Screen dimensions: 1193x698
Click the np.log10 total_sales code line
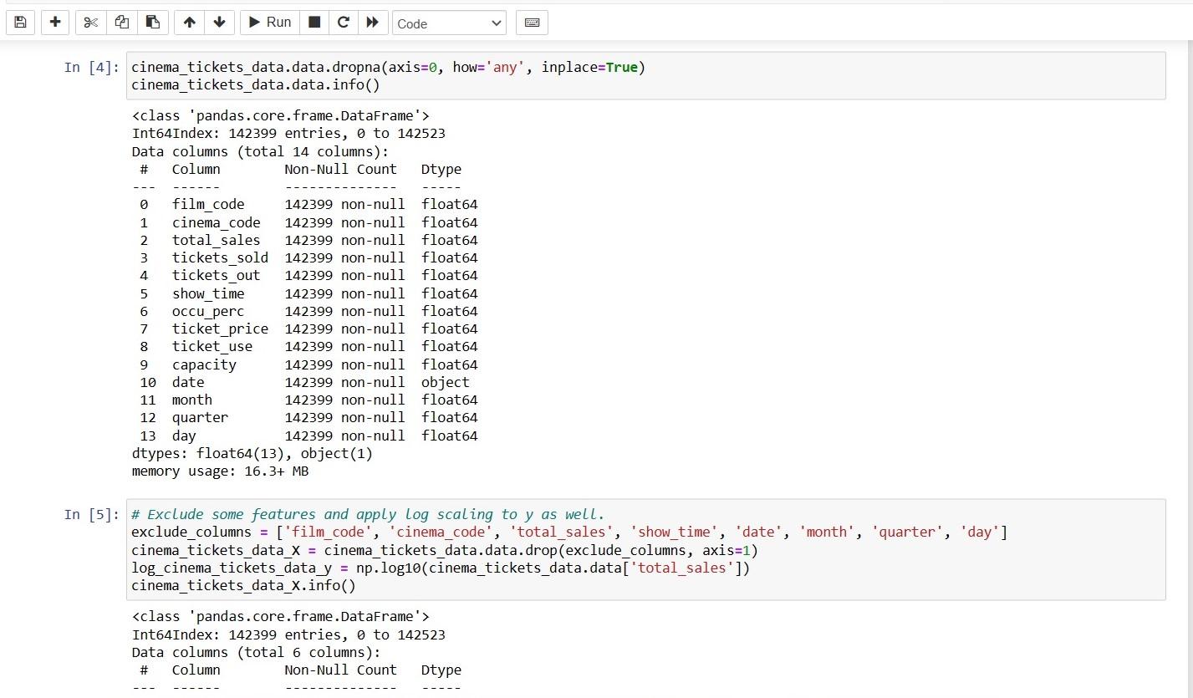click(x=441, y=568)
